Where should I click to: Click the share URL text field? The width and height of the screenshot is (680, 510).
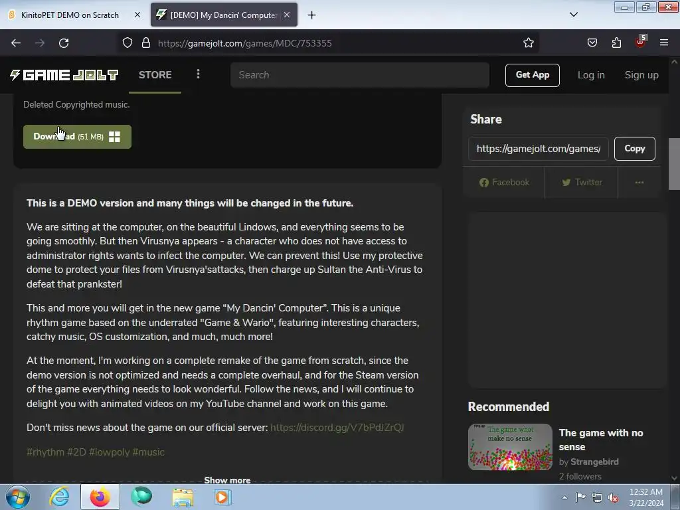538,149
